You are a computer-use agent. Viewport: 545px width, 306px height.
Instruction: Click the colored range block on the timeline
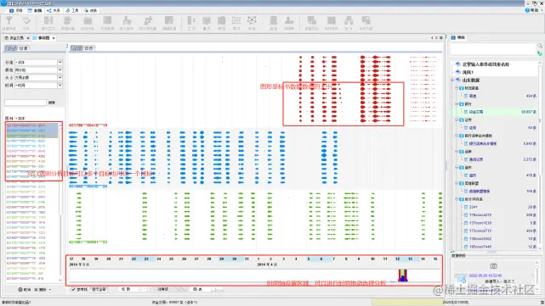click(402, 275)
